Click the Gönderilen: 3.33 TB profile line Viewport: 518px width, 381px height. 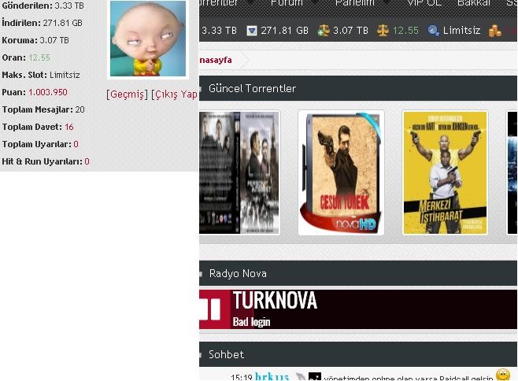coord(43,6)
